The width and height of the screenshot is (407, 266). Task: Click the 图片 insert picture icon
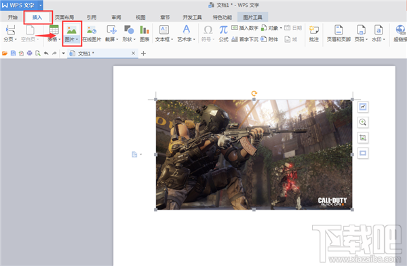pos(71,30)
